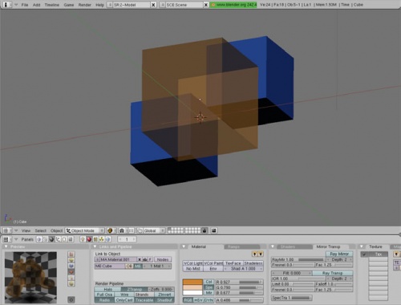Toggle the Shadbuf option
This screenshot has height=305, width=401.
click(164, 300)
